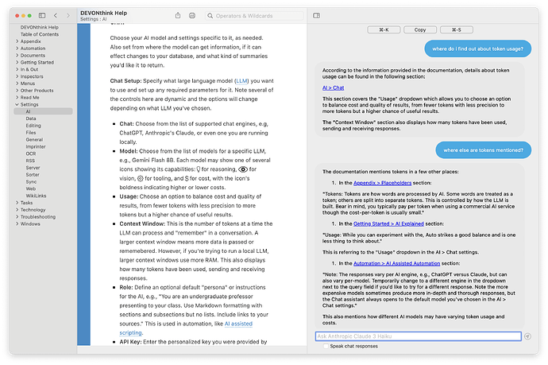Expand the Appendix section in sidebar
548x365 pixels.
point(16,41)
